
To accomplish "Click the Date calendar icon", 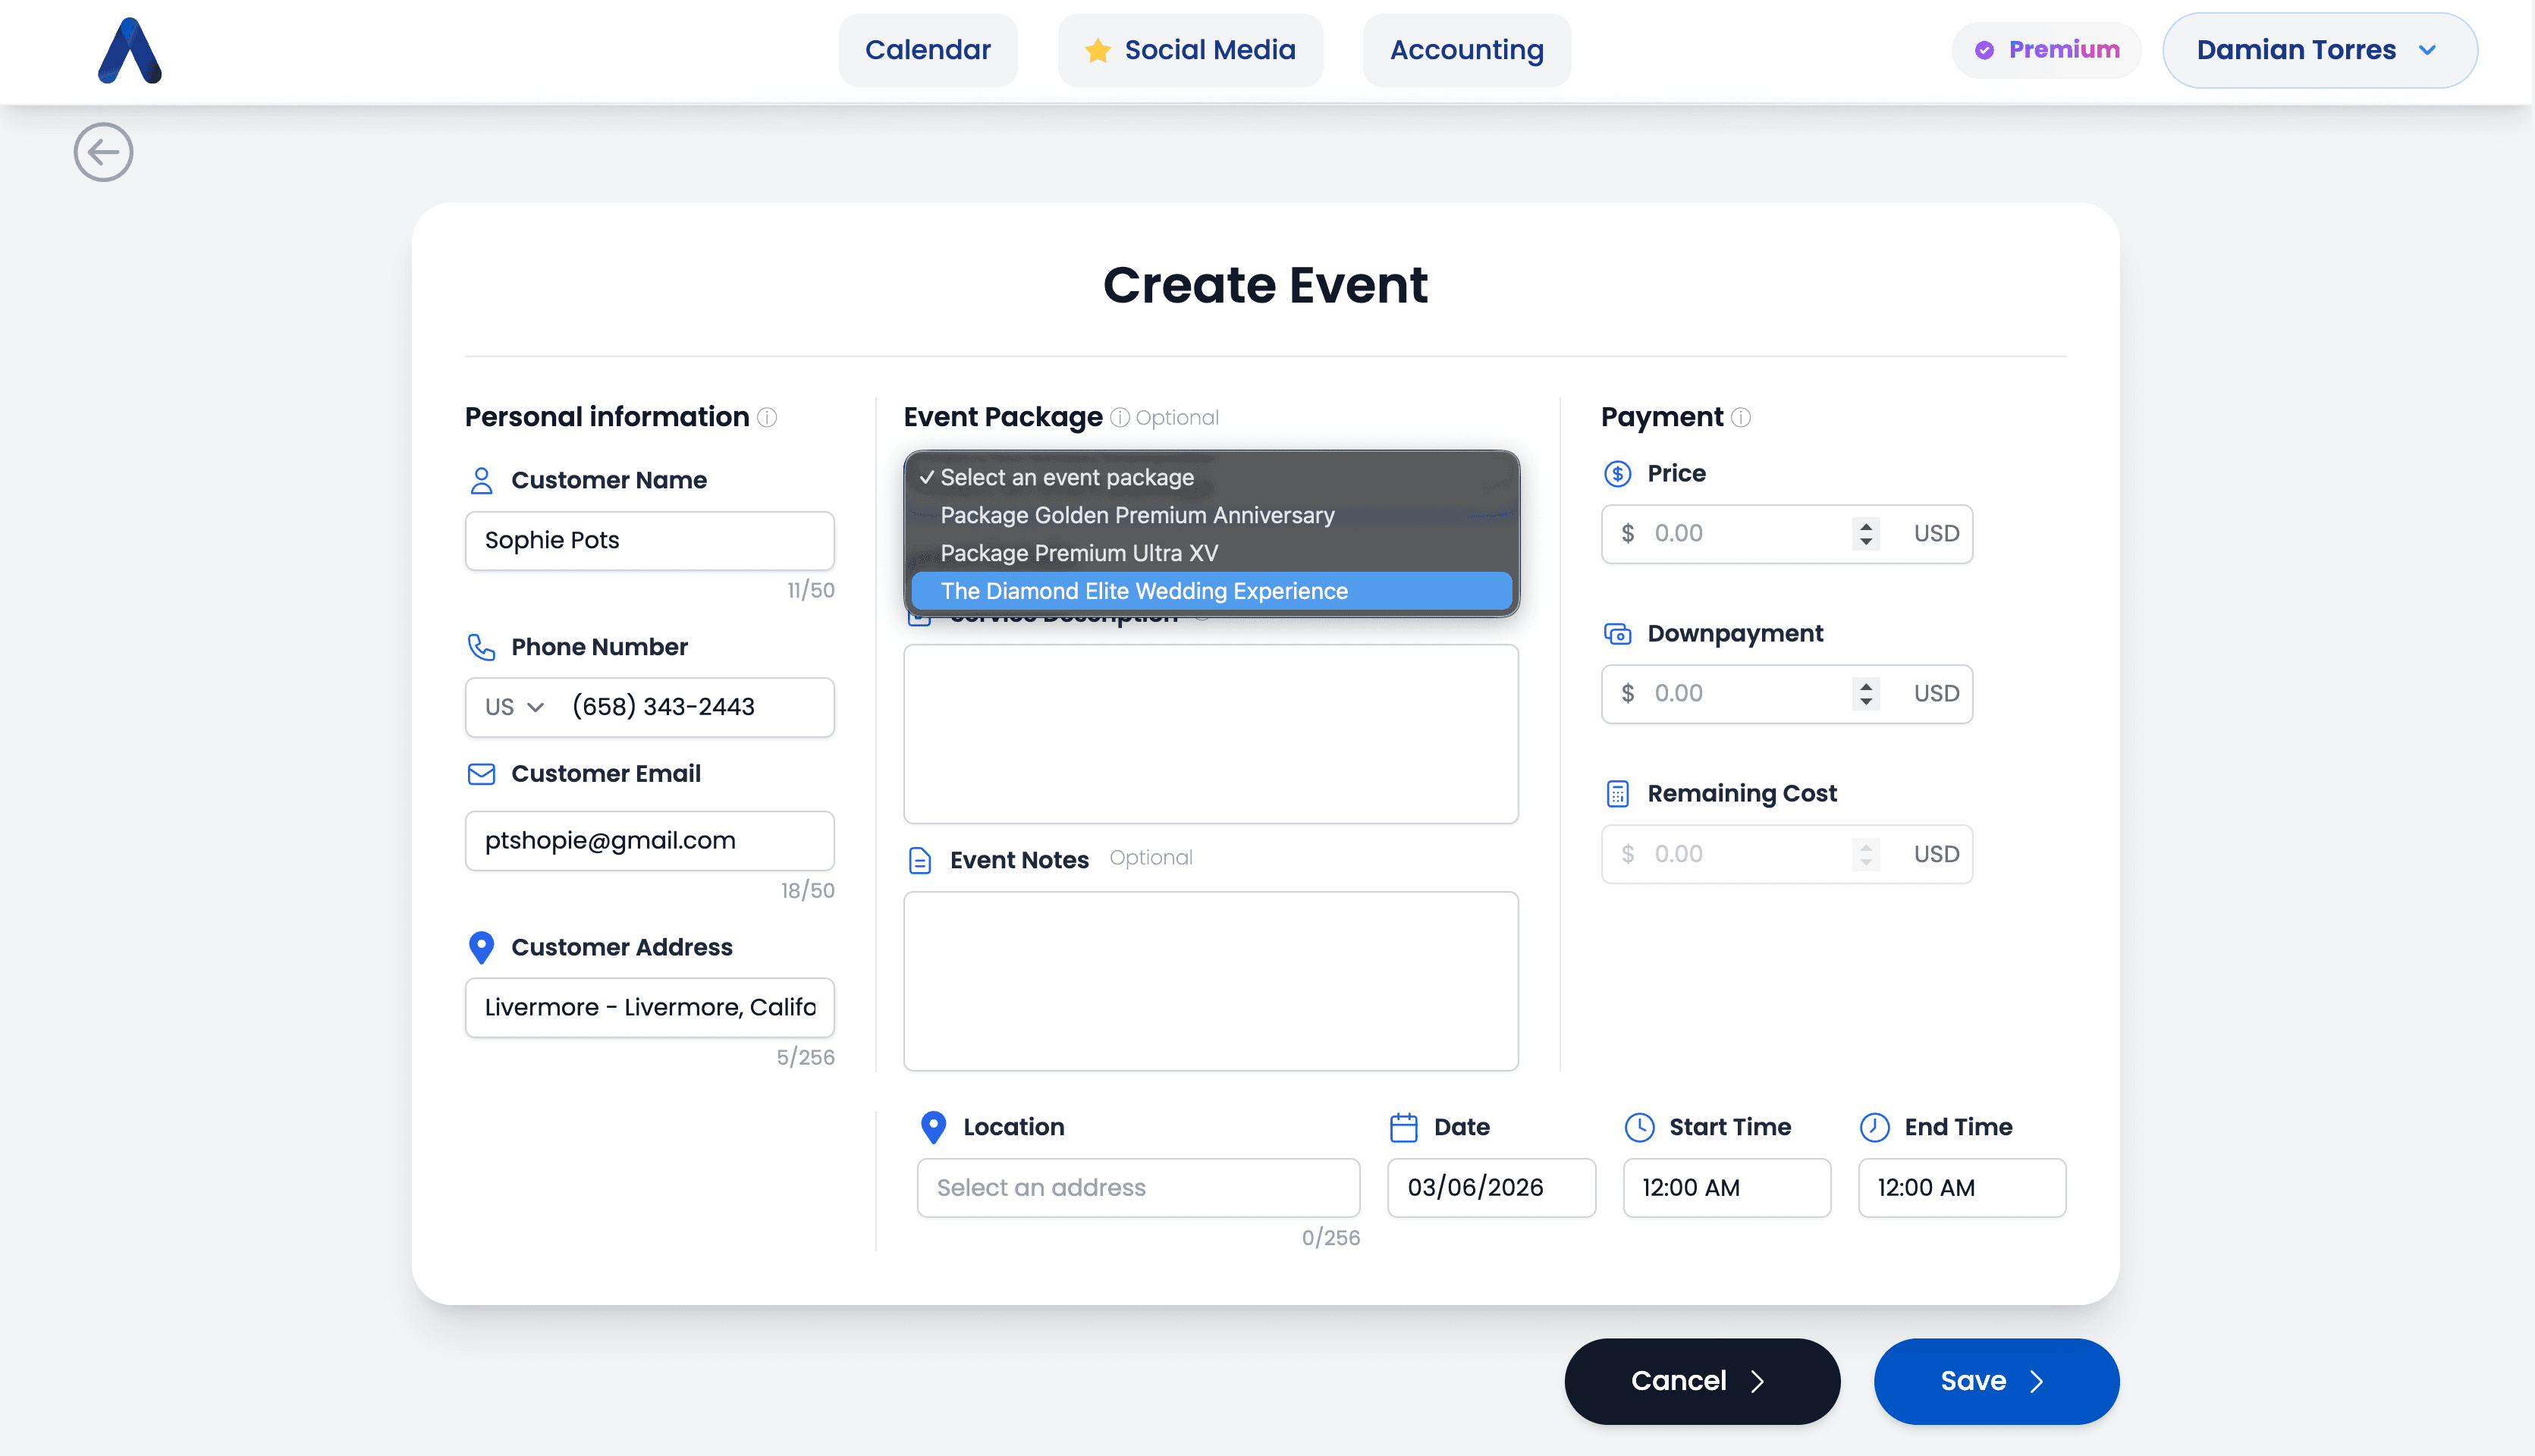I will [1403, 1127].
